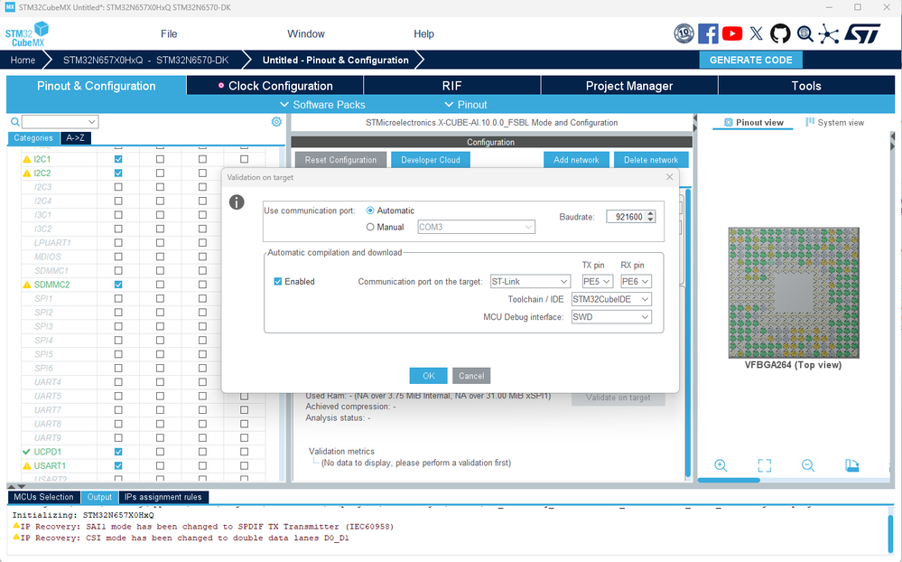Screen dimensions: 902x562
Task: Open the YouTube icon link
Action: point(732,33)
